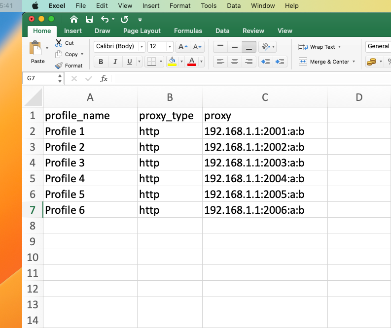Apply yellow fill color bucket
The height and width of the screenshot is (328, 391).
(x=172, y=62)
